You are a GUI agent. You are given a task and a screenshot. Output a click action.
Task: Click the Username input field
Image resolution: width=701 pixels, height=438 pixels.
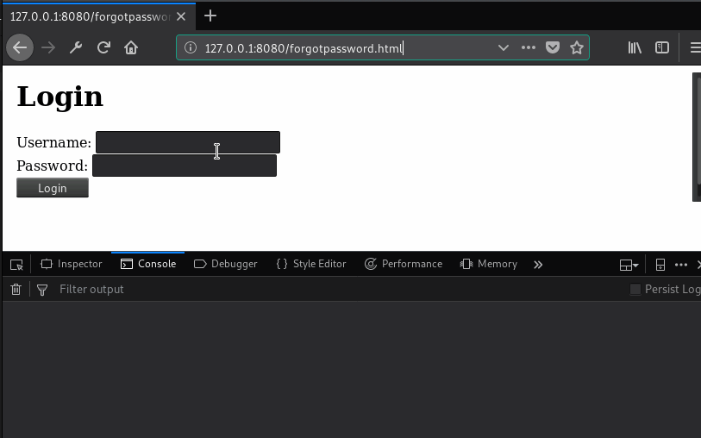pyautogui.click(x=188, y=142)
